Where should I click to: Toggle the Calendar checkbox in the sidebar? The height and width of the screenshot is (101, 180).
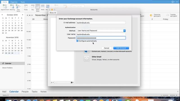coord(3,63)
